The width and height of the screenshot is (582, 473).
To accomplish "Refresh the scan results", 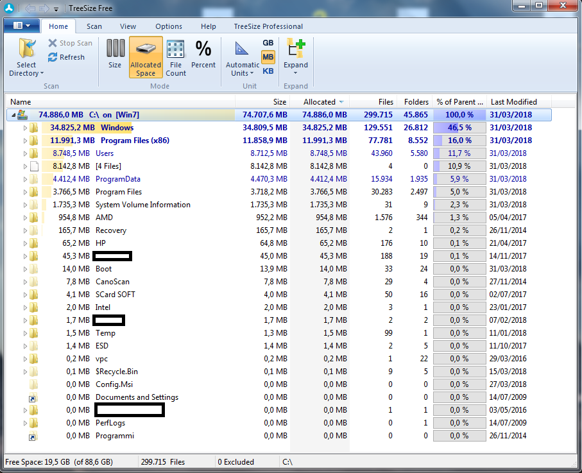I will [x=67, y=57].
